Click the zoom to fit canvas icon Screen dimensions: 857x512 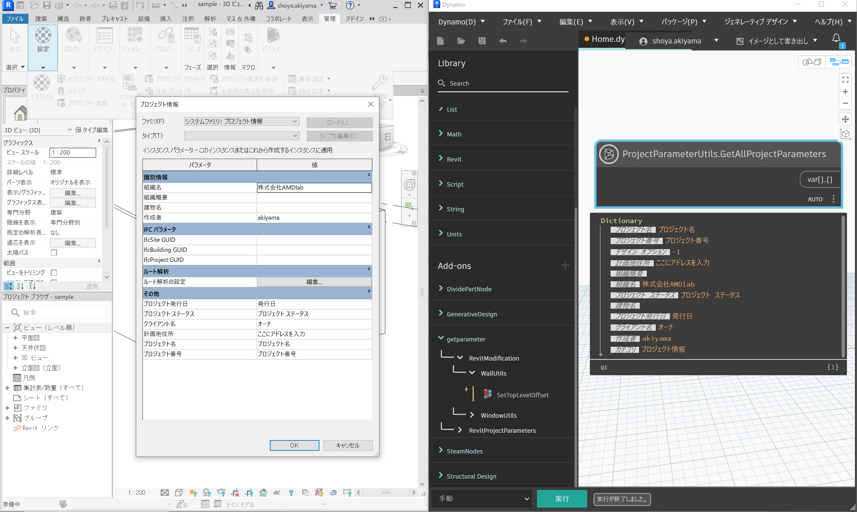(x=845, y=80)
